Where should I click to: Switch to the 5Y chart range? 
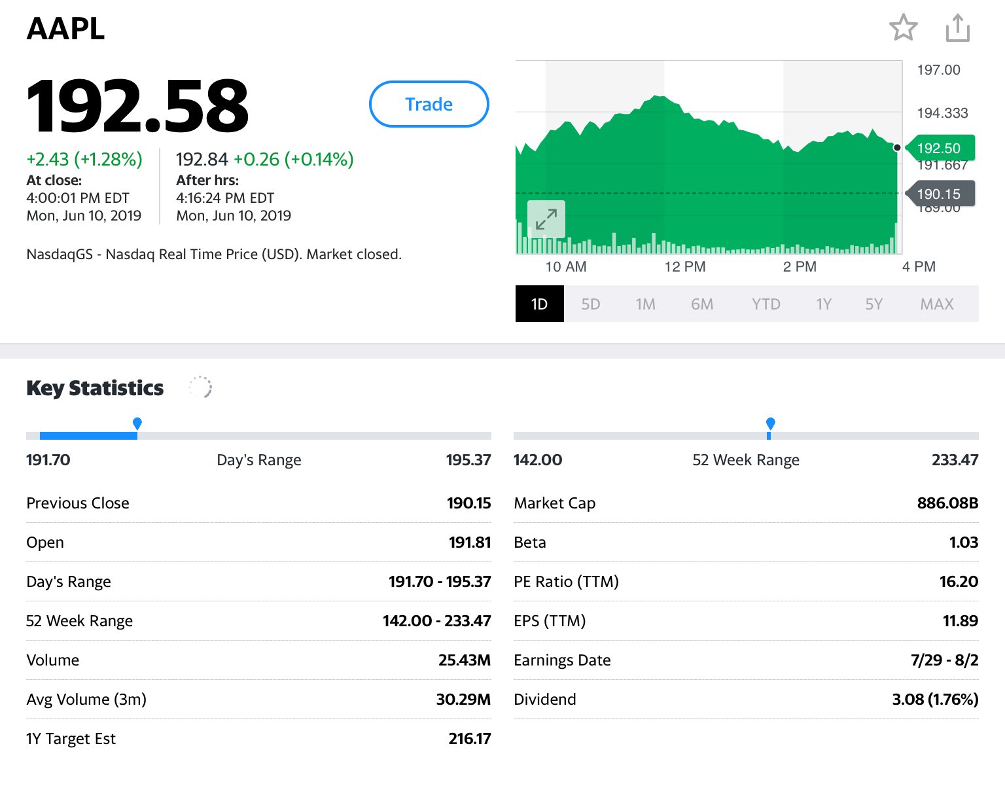click(x=873, y=304)
